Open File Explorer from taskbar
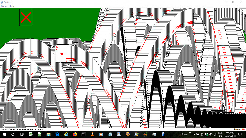 (x=48, y=134)
